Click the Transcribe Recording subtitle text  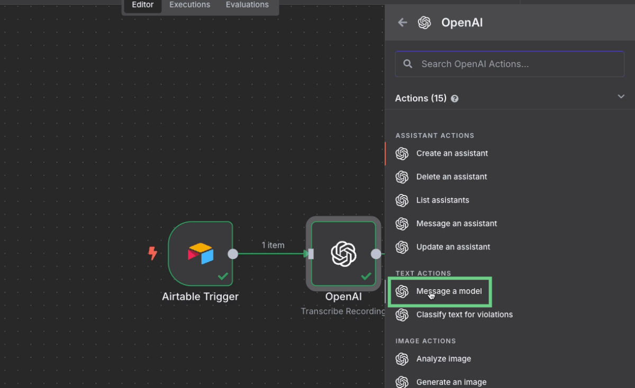pos(343,311)
